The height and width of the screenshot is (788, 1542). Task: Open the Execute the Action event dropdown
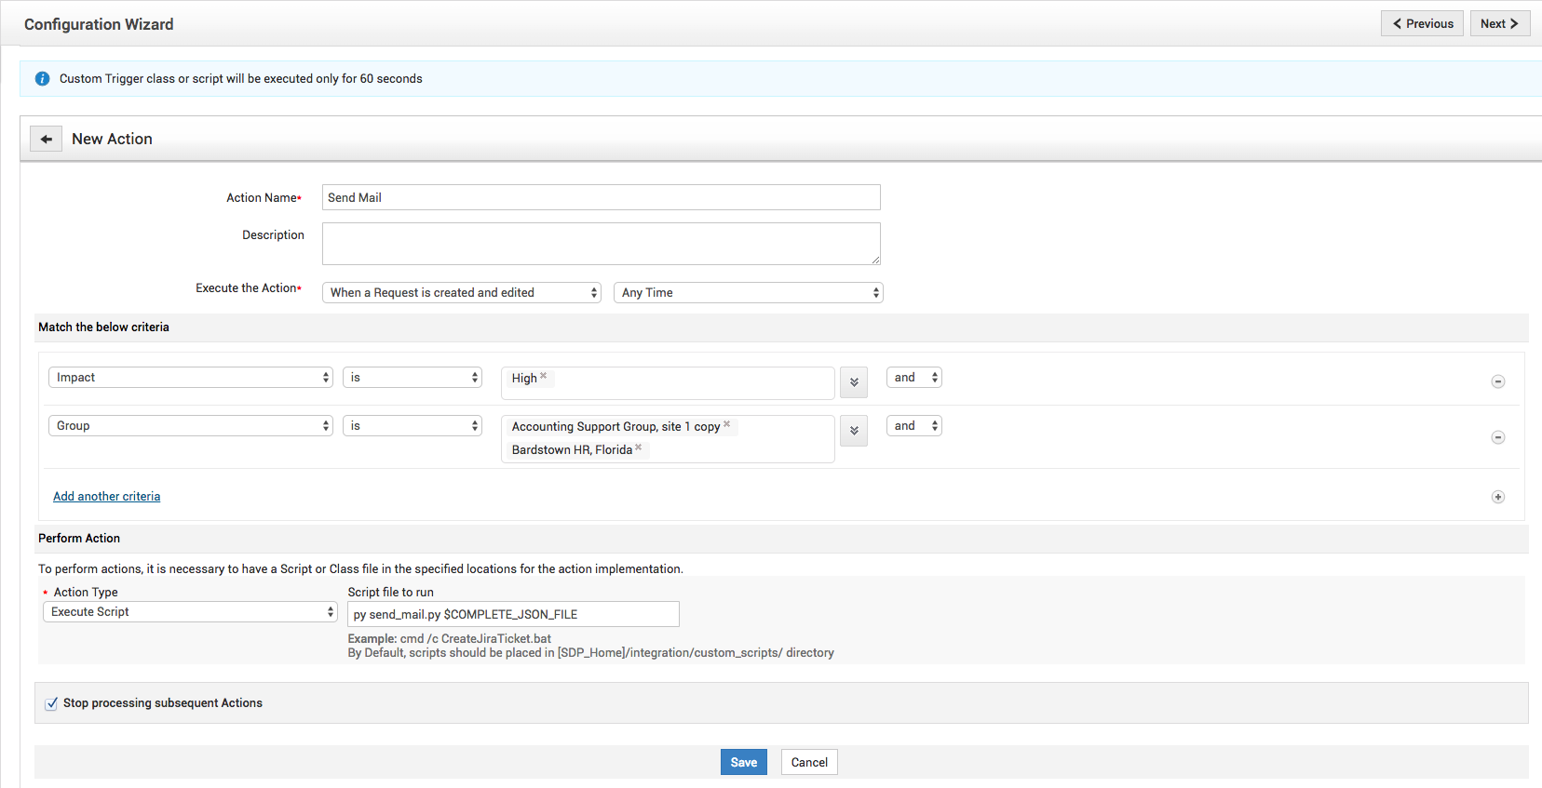click(x=462, y=293)
